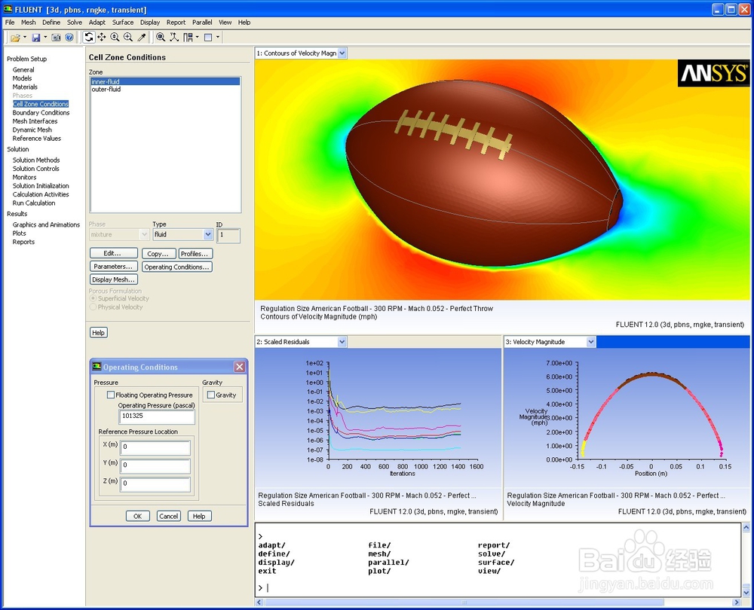The height and width of the screenshot is (610, 754).
Task: Click the Y (m) reference location field
Action: (155, 465)
